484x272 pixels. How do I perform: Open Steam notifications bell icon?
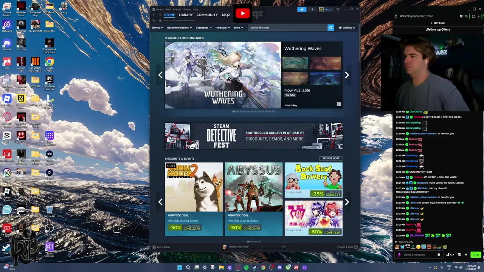click(x=312, y=9)
